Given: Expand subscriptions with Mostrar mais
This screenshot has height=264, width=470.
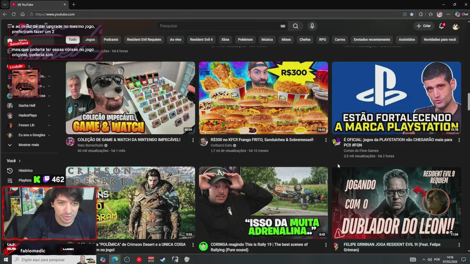Looking at the screenshot, I should click(29, 145).
